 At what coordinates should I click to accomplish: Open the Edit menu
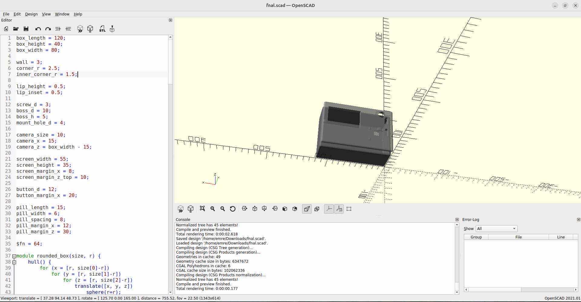17,14
